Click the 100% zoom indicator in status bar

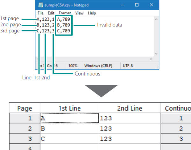[x=73, y=66]
